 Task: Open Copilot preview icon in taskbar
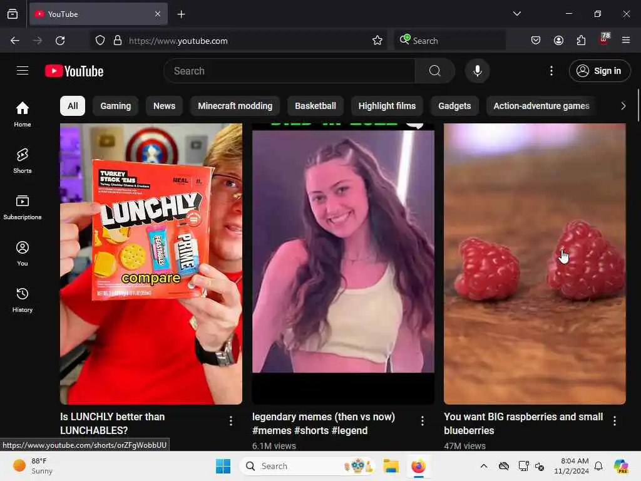(621, 466)
